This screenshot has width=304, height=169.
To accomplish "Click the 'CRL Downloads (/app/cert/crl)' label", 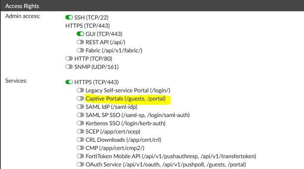I will pos(124,140).
